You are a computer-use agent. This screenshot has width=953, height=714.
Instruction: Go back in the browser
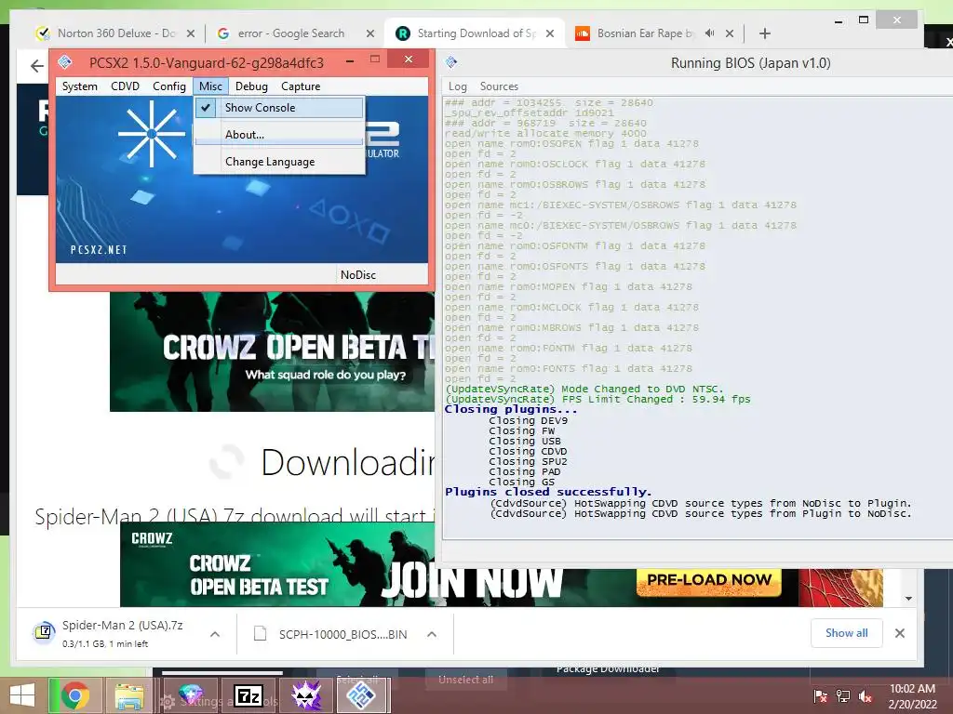pos(37,66)
